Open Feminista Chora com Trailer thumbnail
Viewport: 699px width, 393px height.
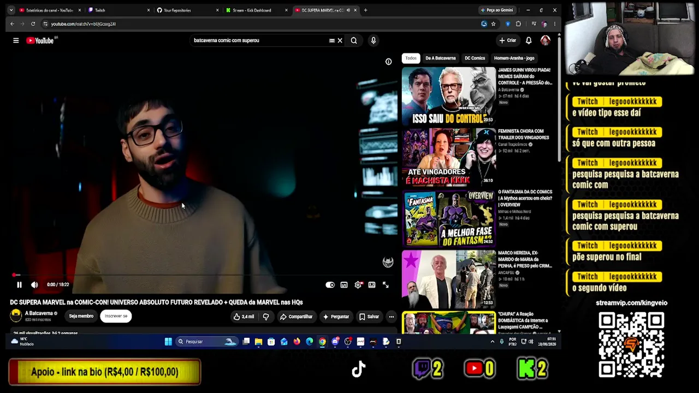coord(448,157)
